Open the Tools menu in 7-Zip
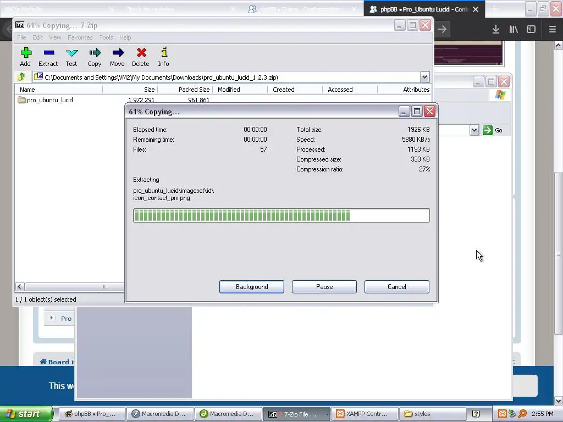563x422 pixels. coord(106,37)
